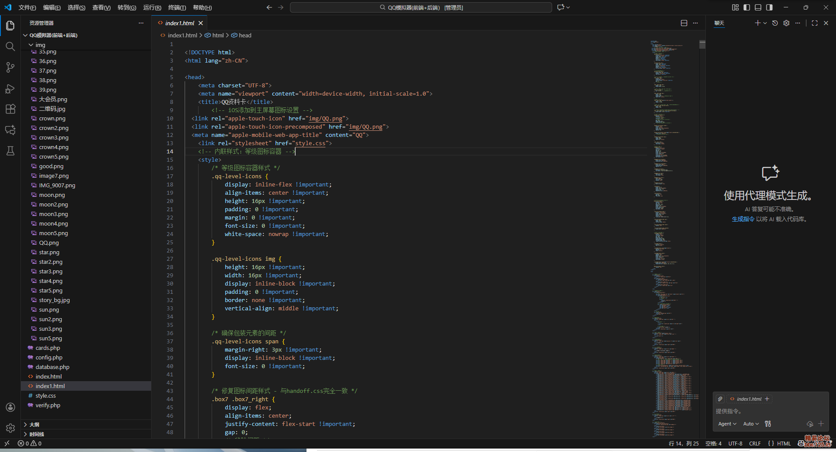The height and width of the screenshot is (452, 836).
Task: Open the Extensions view
Action: pos(10,109)
